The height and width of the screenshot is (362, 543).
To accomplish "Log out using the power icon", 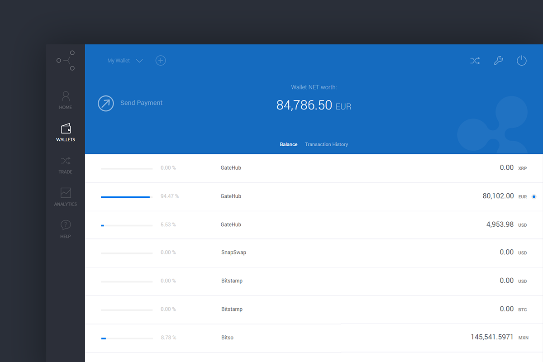I will point(521,60).
